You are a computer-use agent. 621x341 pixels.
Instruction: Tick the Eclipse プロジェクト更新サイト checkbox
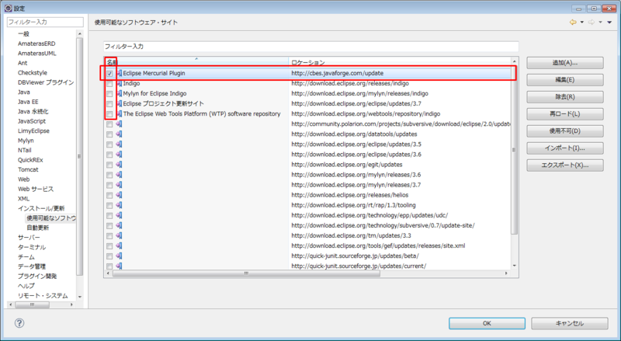pyautogui.click(x=109, y=104)
